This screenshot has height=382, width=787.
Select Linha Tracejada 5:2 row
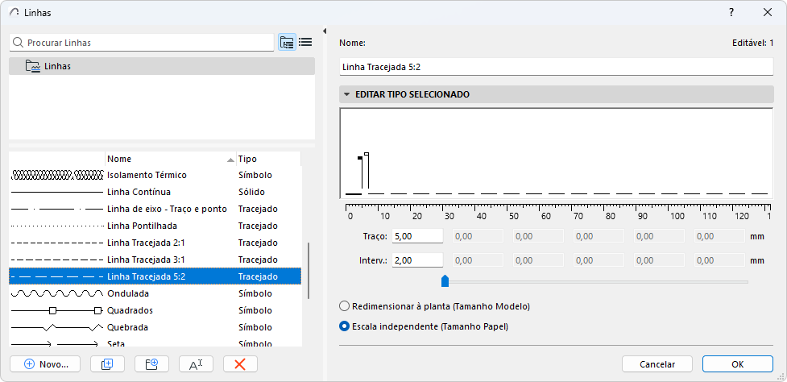[155, 276]
